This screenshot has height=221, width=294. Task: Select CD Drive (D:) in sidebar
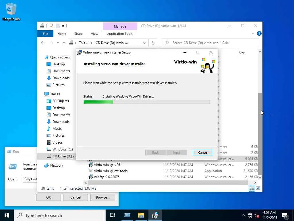57,156
